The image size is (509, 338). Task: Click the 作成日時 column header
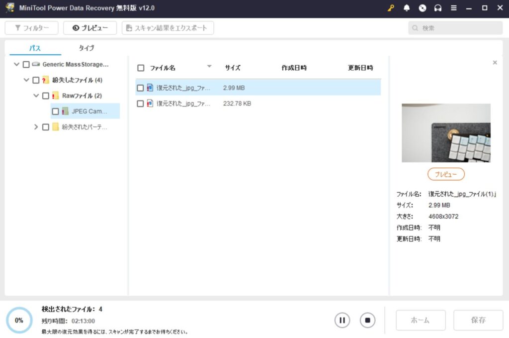(294, 68)
